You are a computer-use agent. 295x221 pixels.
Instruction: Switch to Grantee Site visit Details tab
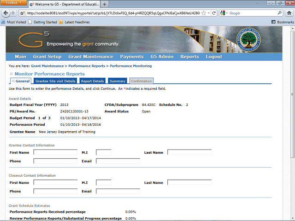[55, 81]
